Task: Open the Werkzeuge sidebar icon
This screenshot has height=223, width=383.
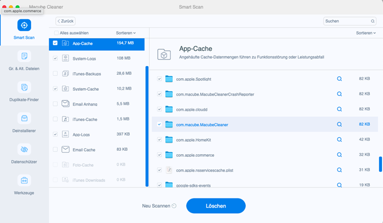Action: [x=24, y=180]
